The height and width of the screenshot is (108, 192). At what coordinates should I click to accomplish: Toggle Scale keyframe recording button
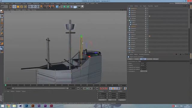click(x=113, y=88)
